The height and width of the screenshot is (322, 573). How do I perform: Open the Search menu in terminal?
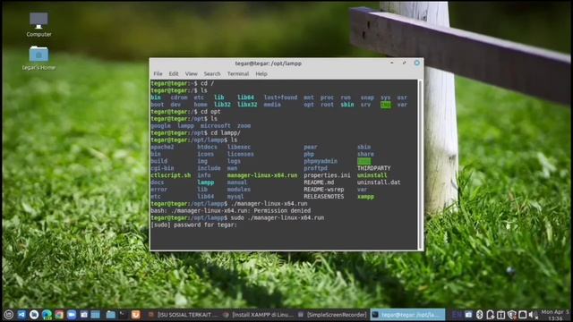pos(212,73)
